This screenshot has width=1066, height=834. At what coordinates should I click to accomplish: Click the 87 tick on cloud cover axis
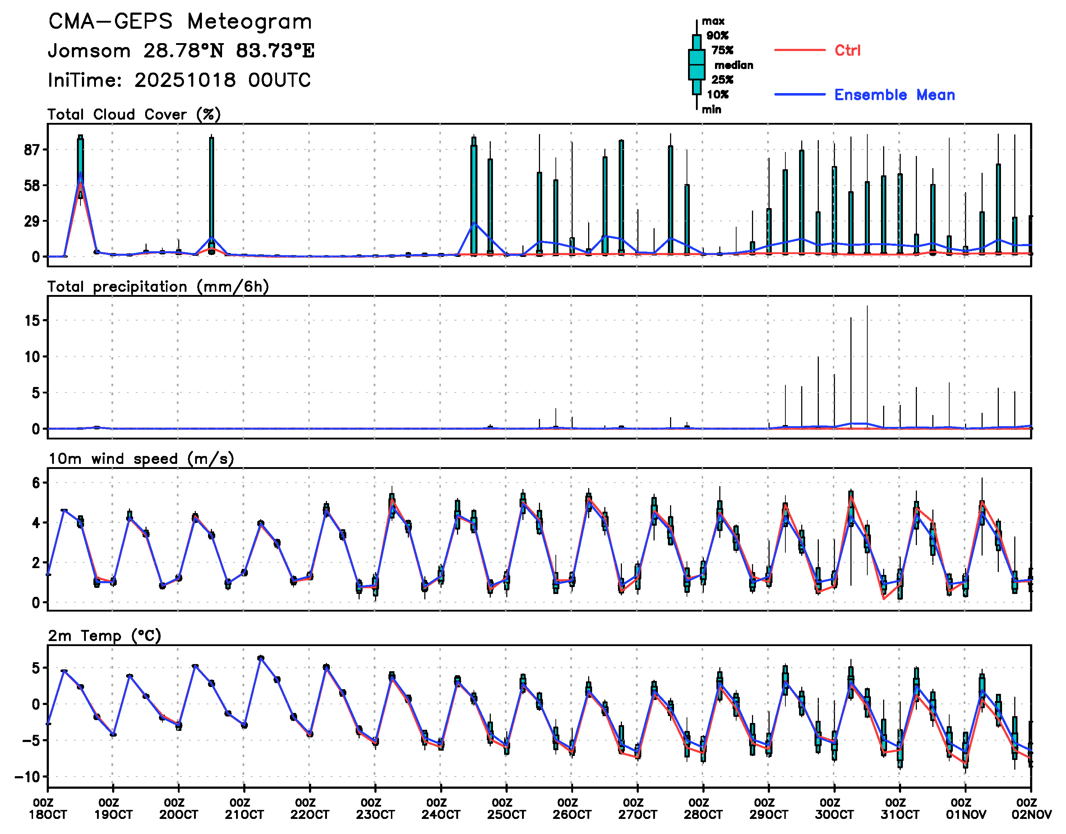pos(32,150)
